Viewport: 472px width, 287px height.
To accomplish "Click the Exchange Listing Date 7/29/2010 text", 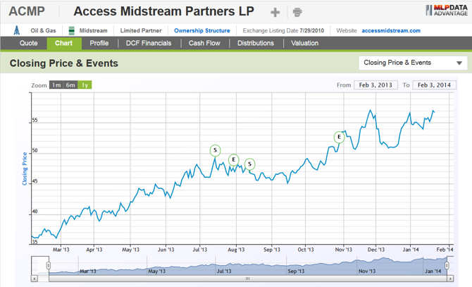I will (x=283, y=30).
